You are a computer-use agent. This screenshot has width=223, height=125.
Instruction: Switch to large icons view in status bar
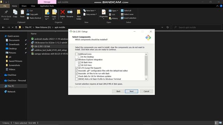coord(220,123)
